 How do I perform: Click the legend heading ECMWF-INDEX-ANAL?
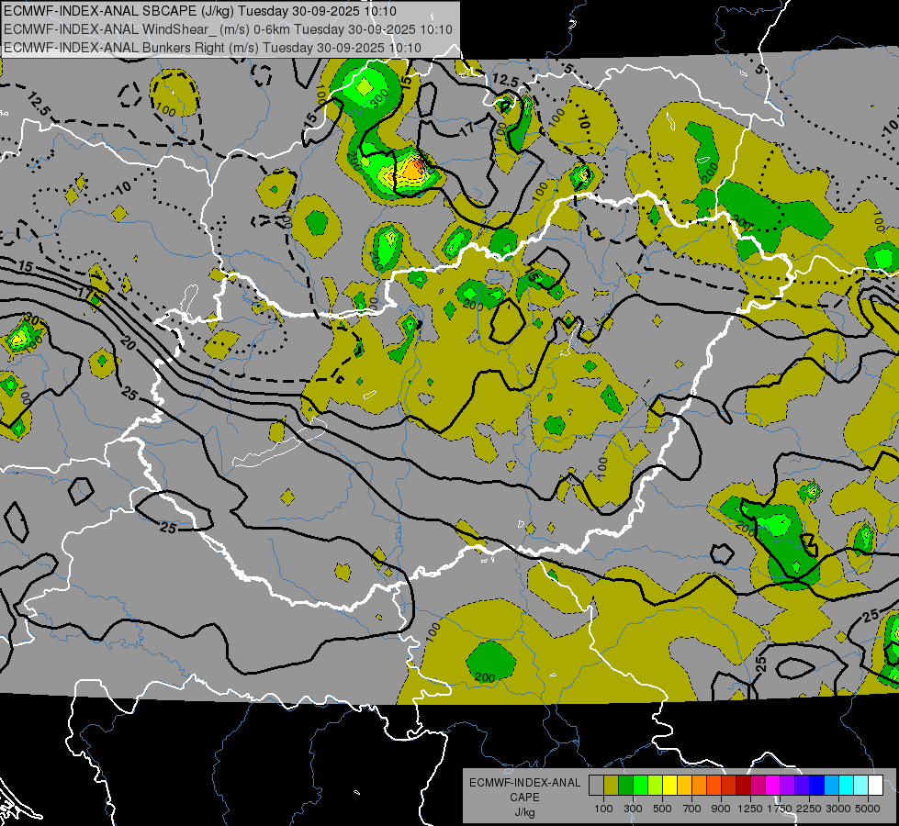tap(524, 783)
